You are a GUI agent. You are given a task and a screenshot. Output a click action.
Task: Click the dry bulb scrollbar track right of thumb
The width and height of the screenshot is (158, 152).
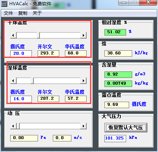60,35
